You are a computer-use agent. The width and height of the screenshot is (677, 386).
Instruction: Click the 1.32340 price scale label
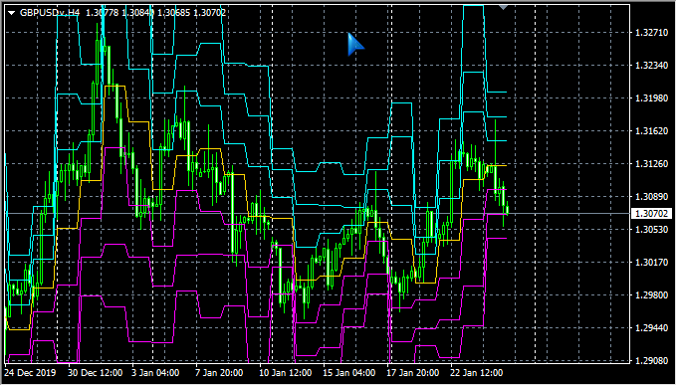[651, 66]
